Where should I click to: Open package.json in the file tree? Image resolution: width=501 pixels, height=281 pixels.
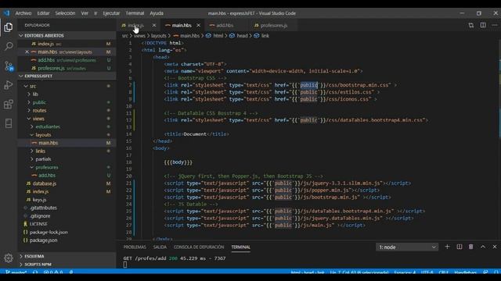coord(44,240)
